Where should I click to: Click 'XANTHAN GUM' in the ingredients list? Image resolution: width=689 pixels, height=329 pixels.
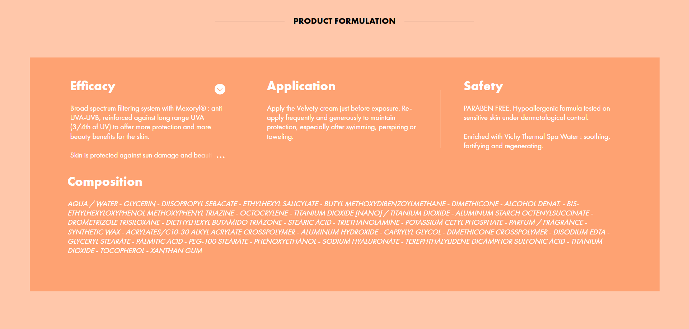click(x=176, y=251)
